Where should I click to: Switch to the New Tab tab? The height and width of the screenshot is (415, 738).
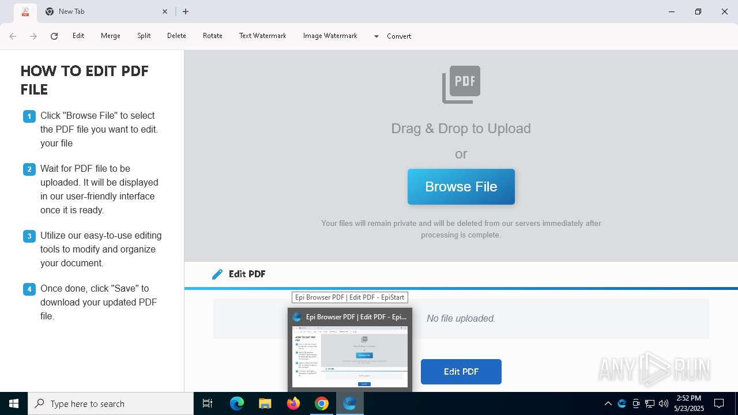pos(107,12)
